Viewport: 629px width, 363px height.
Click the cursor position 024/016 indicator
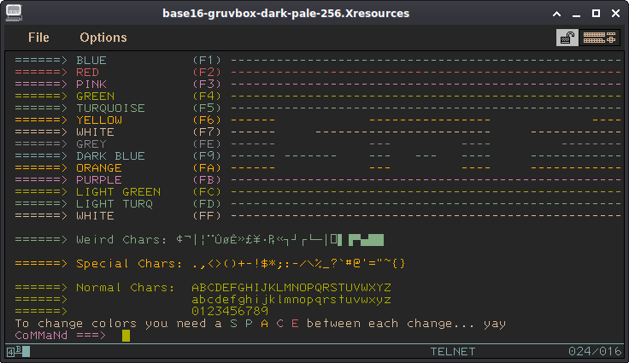pyautogui.click(x=595, y=352)
